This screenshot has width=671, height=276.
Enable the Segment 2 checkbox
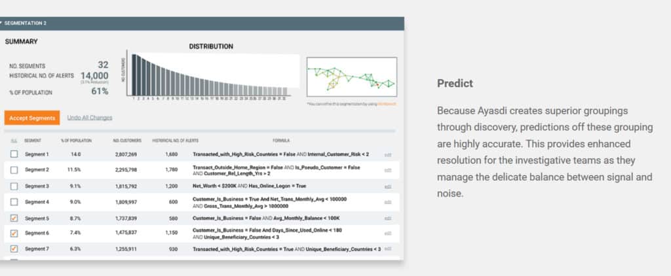click(x=14, y=170)
